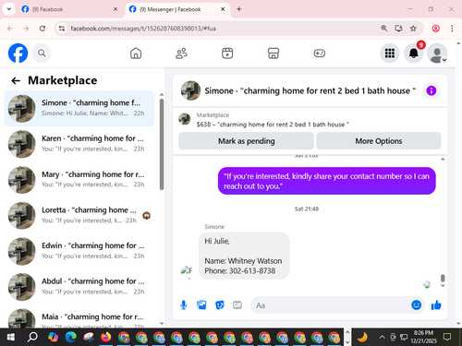Open the Gaming controller icon
Screen dimensions: 462x346
click(x=319, y=54)
